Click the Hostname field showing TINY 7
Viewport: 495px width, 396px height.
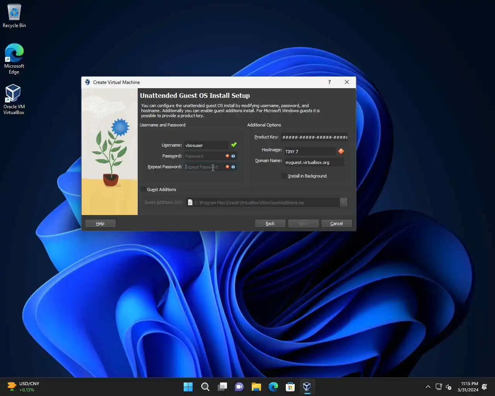point(310,151)
